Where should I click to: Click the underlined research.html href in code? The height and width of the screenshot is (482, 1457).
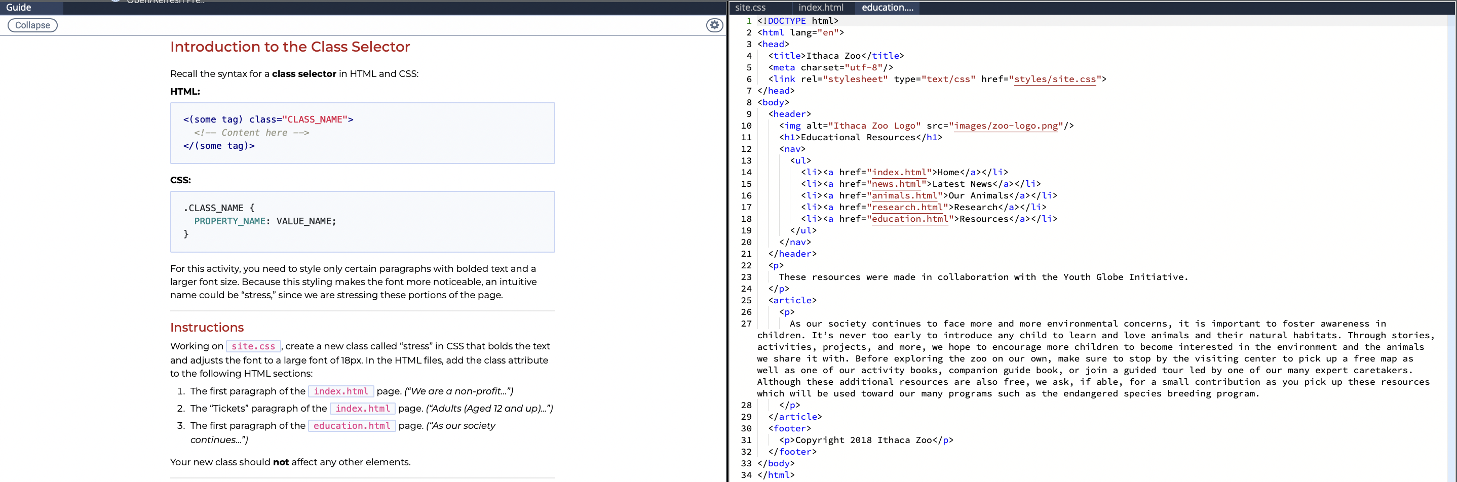coord(908,208)
